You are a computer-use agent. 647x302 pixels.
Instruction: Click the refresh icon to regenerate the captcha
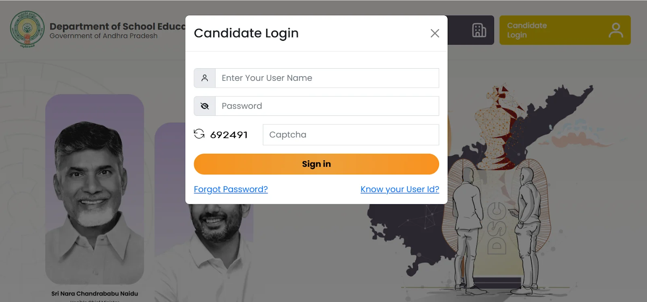199,134
